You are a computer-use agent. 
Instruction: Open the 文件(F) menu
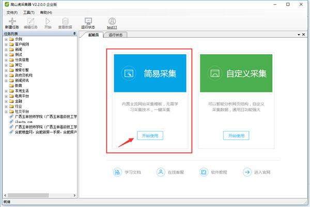click(x=12, y=12)
